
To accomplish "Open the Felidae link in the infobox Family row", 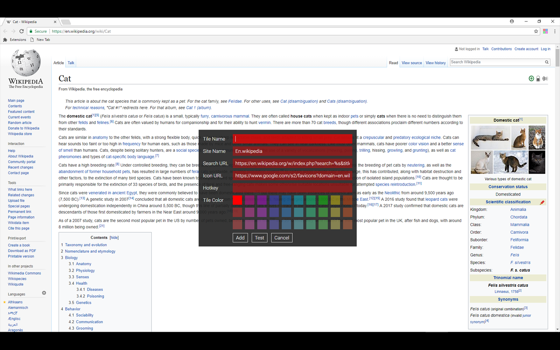I will click(517, 248).
